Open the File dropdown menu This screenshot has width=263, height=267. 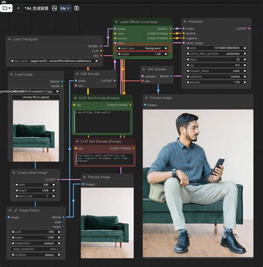pyautogui.click(x=65, y=8)
